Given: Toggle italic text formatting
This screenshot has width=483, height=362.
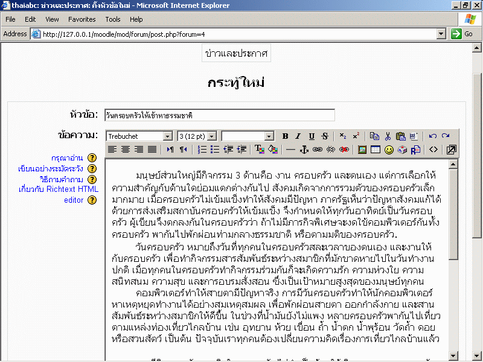Looking at the screenshot, I should pyautogui.click(x=298, y=136).
